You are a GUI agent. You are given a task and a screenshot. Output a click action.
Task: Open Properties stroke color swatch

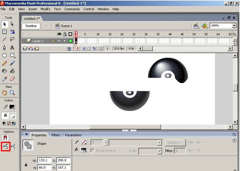coord(84,142)
